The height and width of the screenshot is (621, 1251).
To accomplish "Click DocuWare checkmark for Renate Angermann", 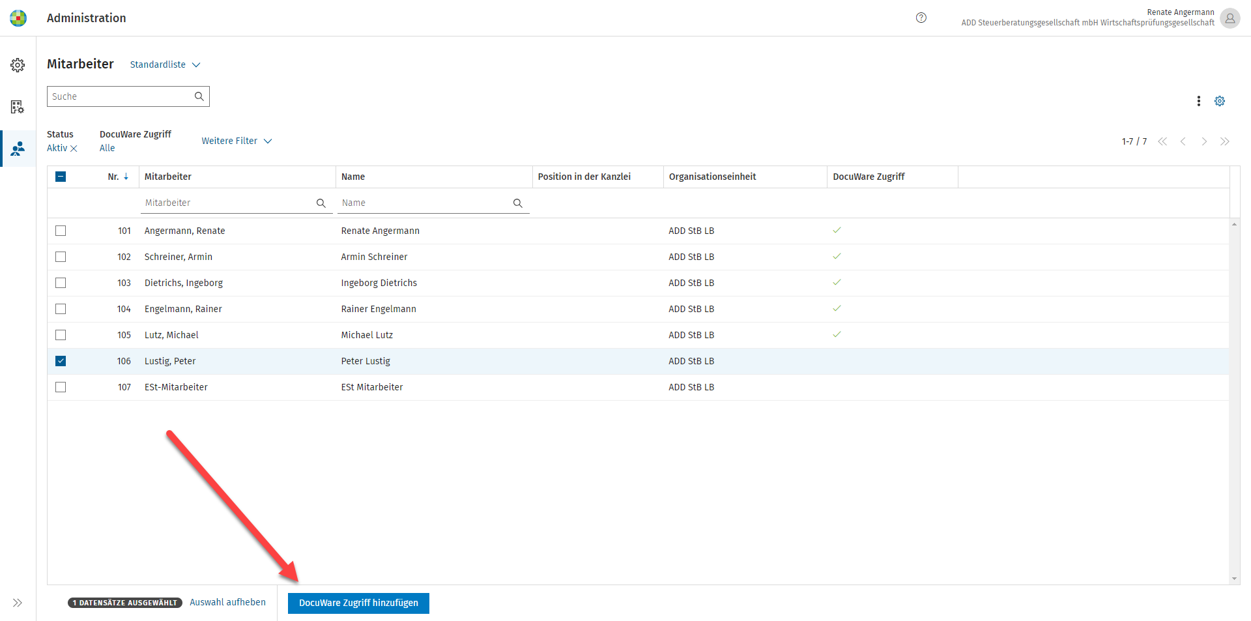I will pyautogui.click(x=837, y=230).
